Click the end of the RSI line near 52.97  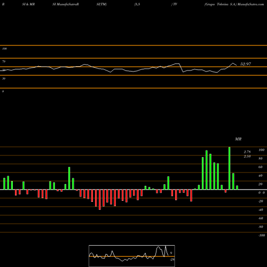237,65
